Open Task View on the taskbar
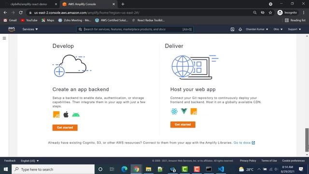309x174 pixels. point(112,169)
